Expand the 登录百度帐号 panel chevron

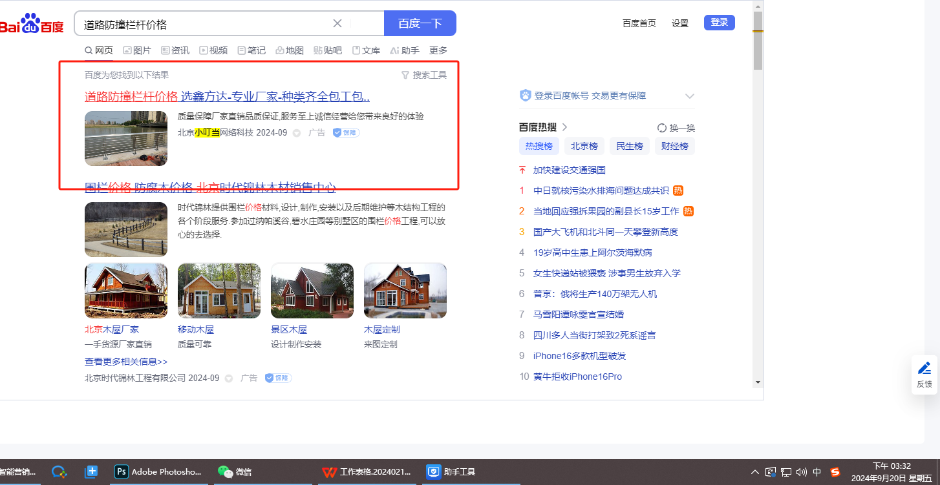pyautogui.click(x=689, y=96)
